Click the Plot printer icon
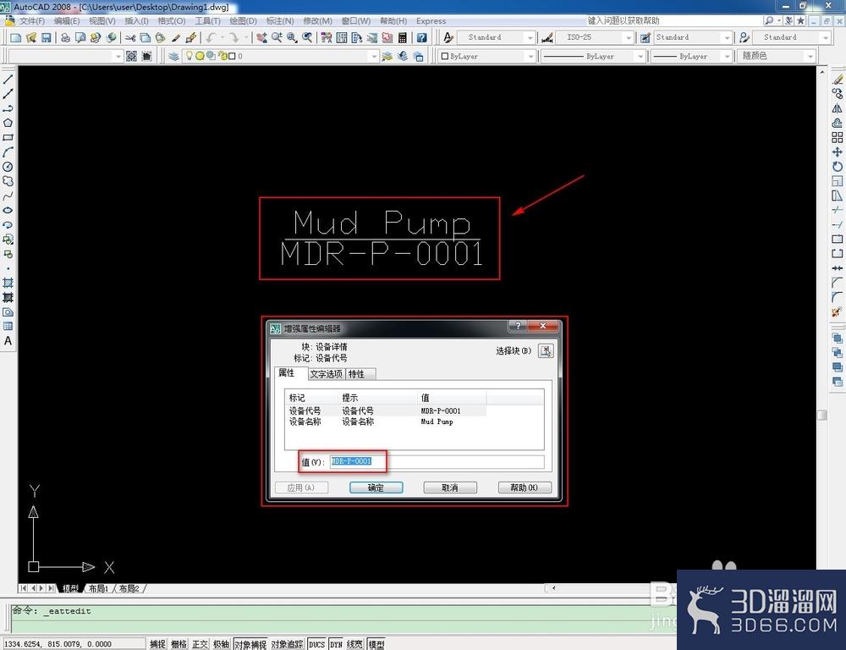 (x=65, y=38)
